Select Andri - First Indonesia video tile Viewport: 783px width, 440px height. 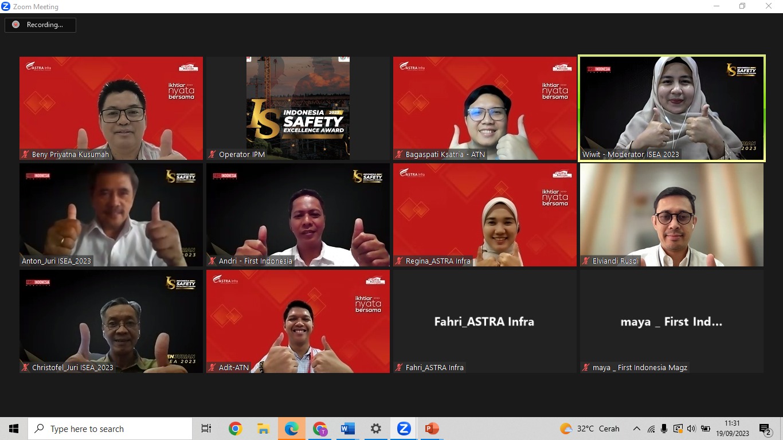(298, 215)
